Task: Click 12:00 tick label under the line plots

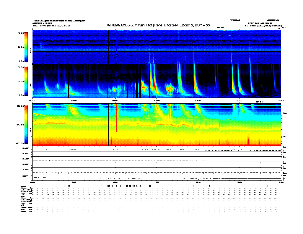Action: (157, 182)
